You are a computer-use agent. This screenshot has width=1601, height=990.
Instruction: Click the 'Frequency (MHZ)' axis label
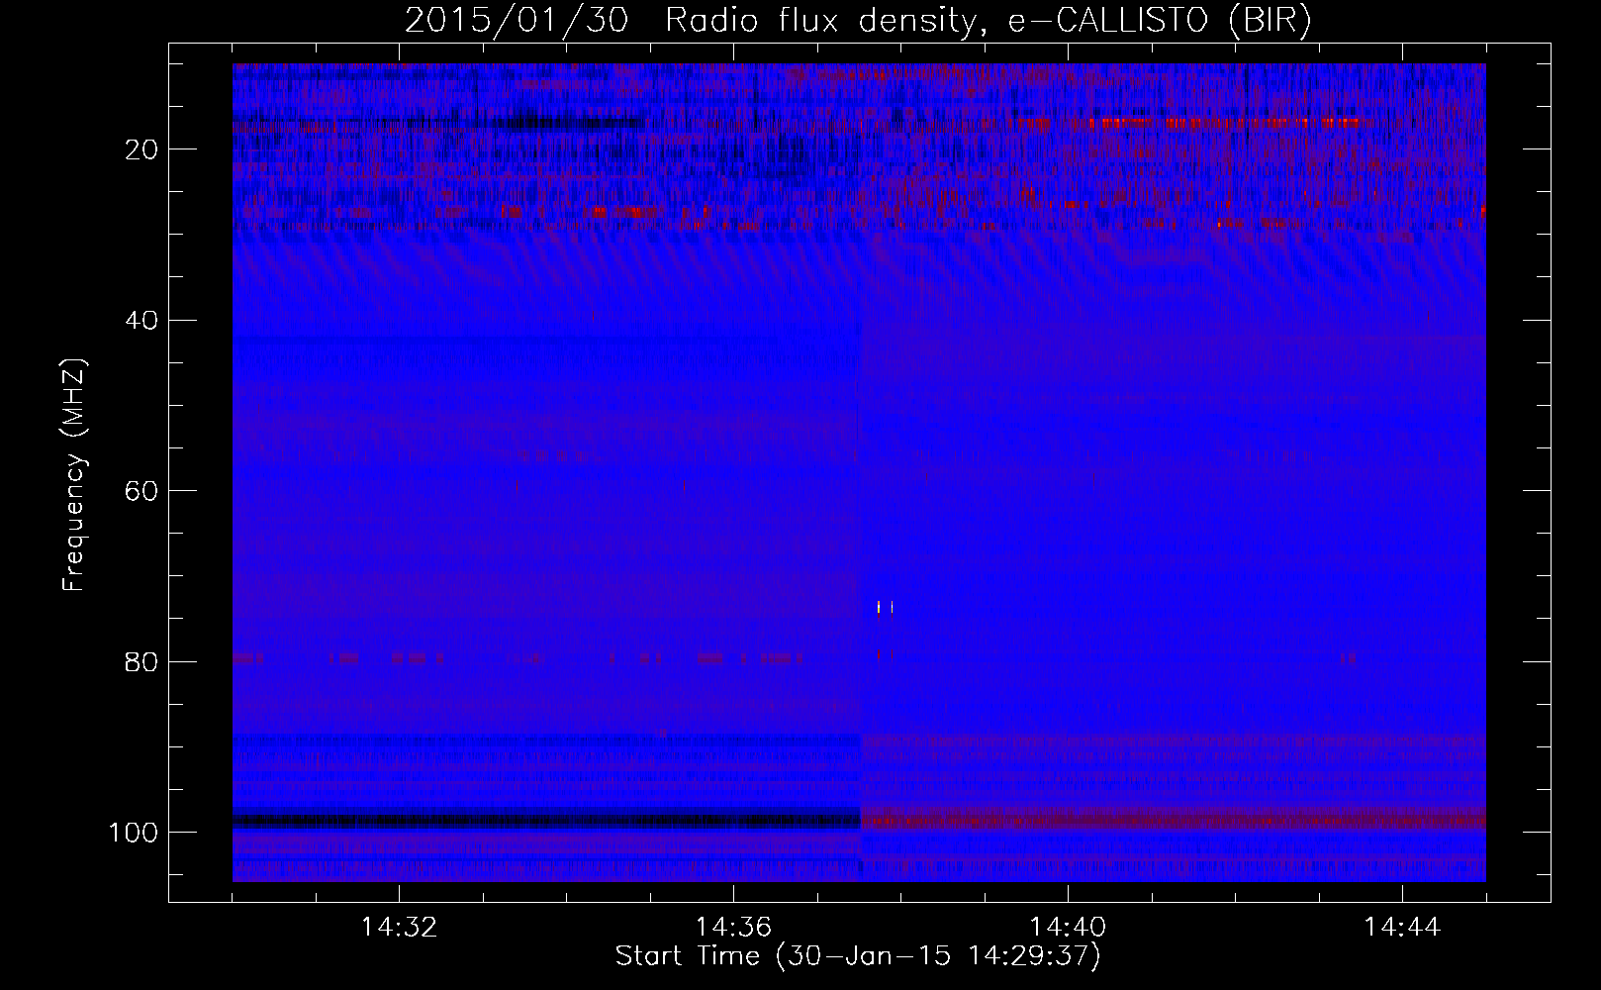tap(74, 475)
